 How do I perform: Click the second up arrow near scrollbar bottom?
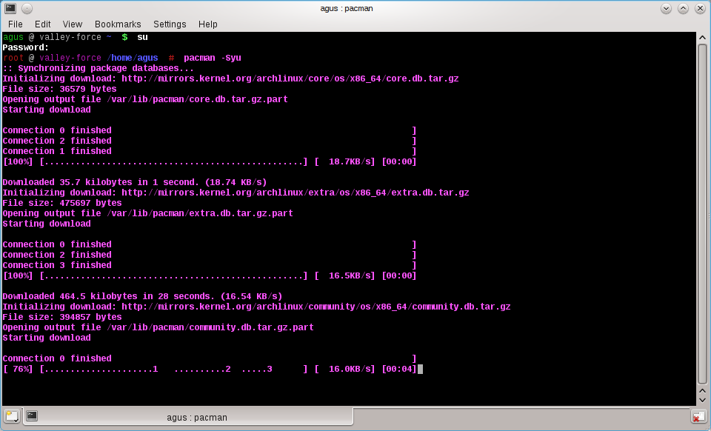[702, 390]
